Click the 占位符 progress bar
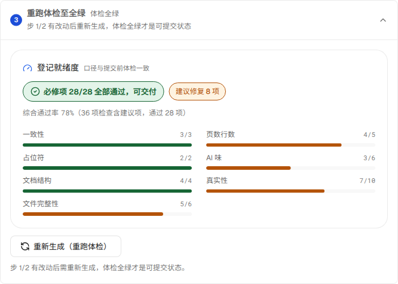Screen dimensions: 398x284 (x=107, y=168)
